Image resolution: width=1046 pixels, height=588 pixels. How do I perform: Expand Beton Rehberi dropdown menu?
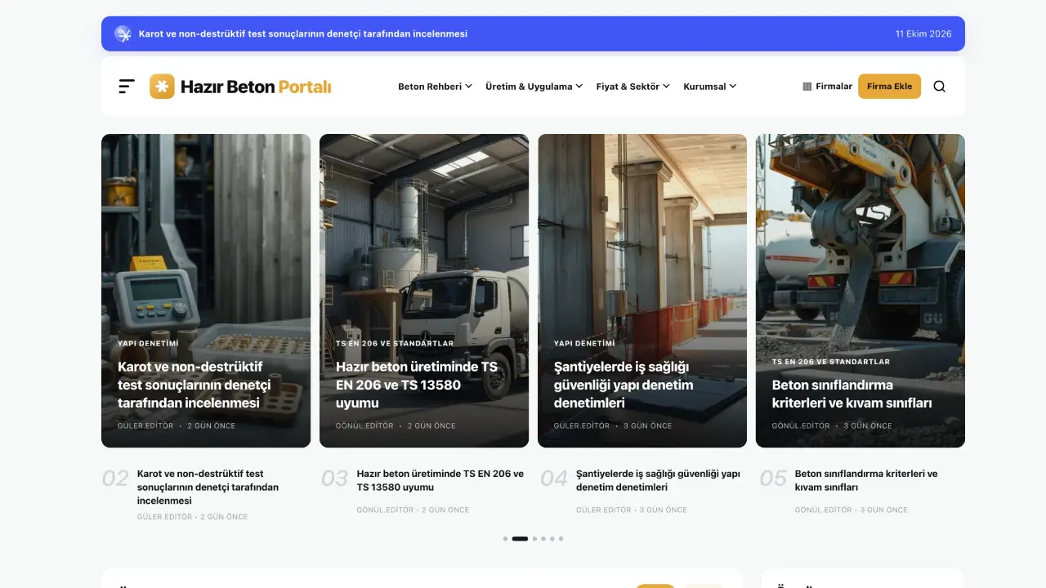435,87
